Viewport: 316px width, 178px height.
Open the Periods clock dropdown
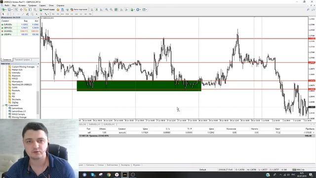pyautogui.click(x=138, y=9)
